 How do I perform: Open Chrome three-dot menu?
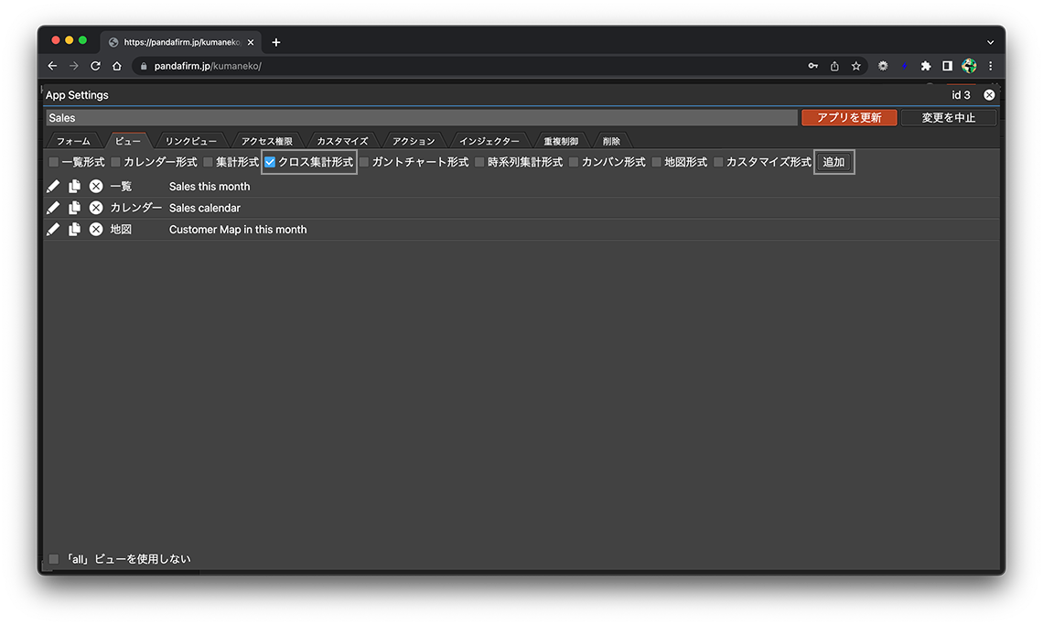coord(990,66)
